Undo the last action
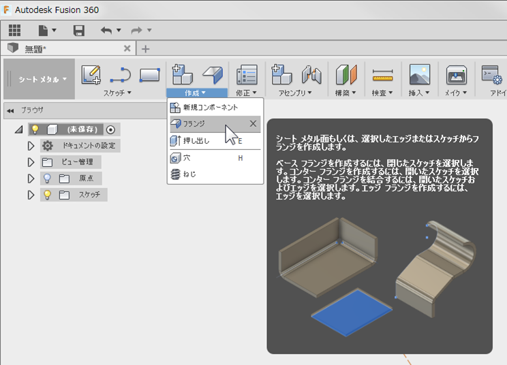The width and height of the screenshot is (507, 365). [106, 31]
